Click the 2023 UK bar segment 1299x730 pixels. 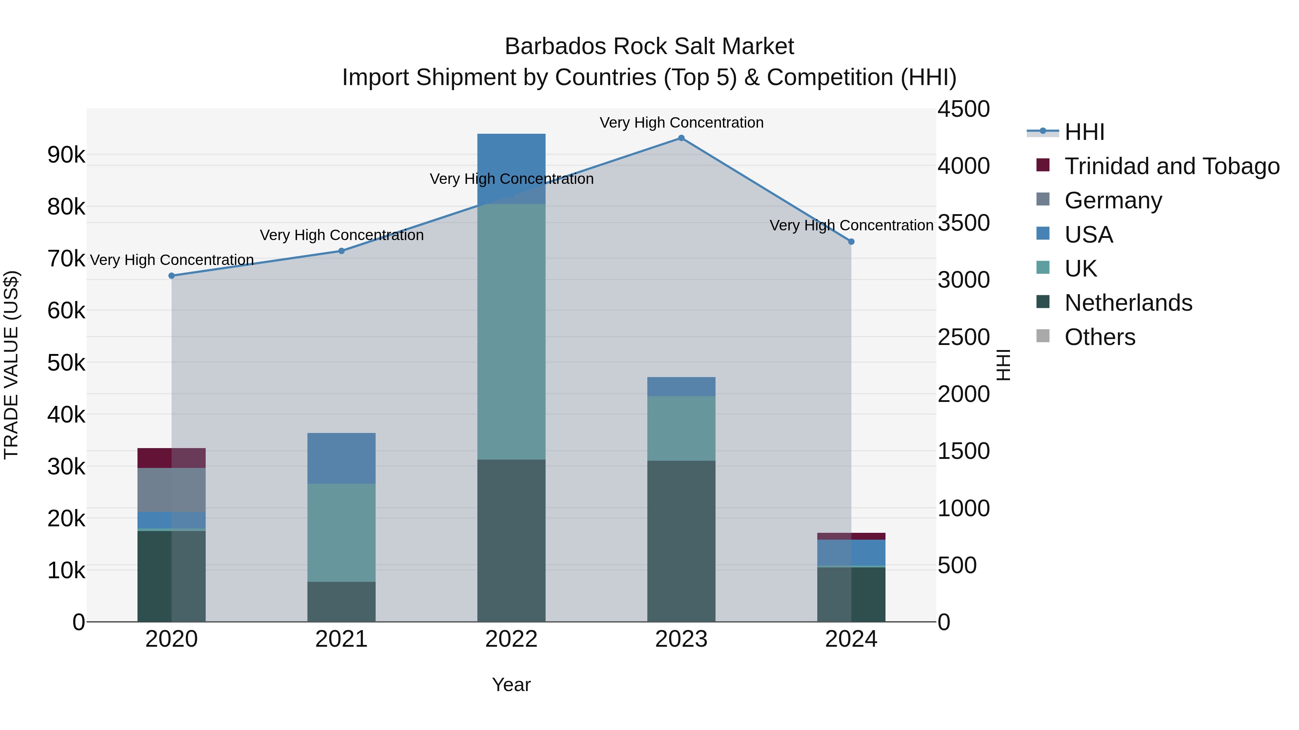[x=681, y=428]
